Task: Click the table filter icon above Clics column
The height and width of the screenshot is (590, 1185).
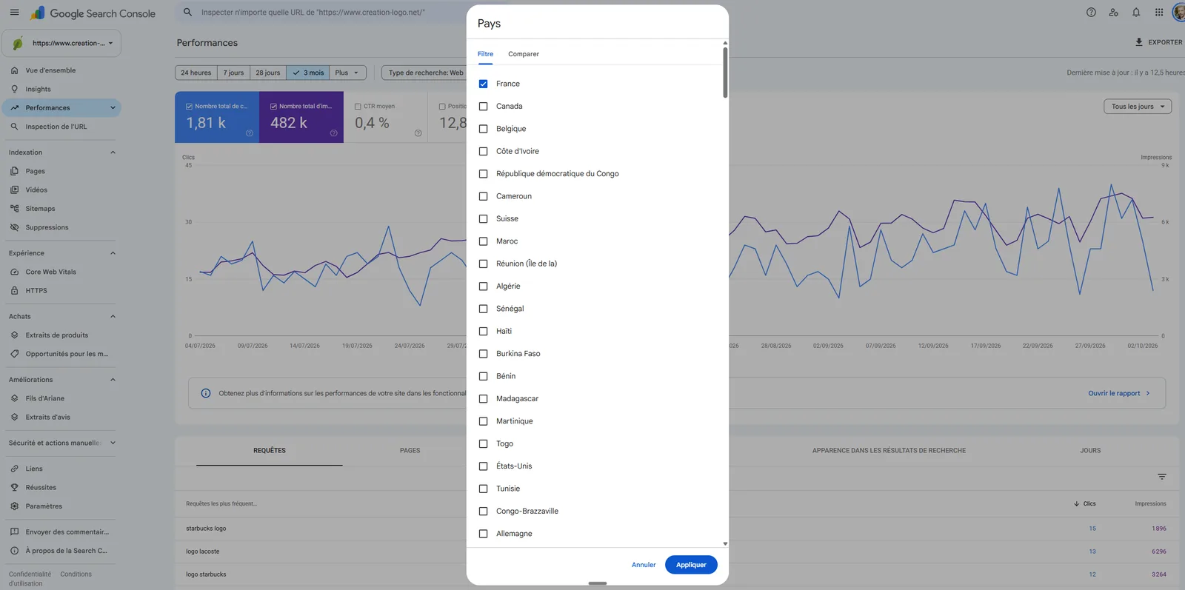Action: [x=1162, y=477]
